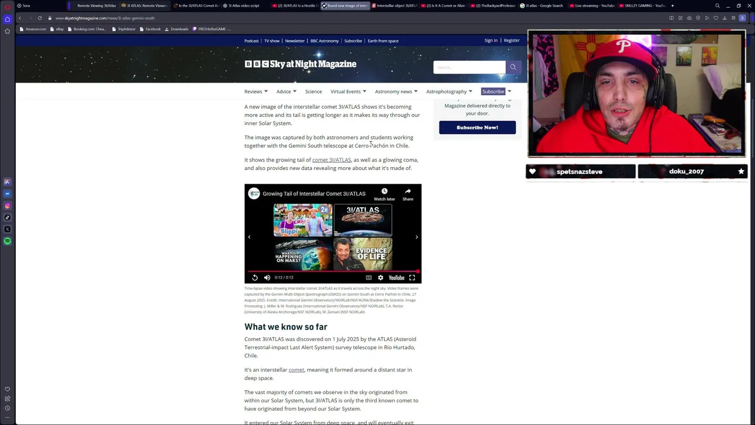
Task: Switch to the Live streaming - YouTube tab
Action: pos(592,5)
